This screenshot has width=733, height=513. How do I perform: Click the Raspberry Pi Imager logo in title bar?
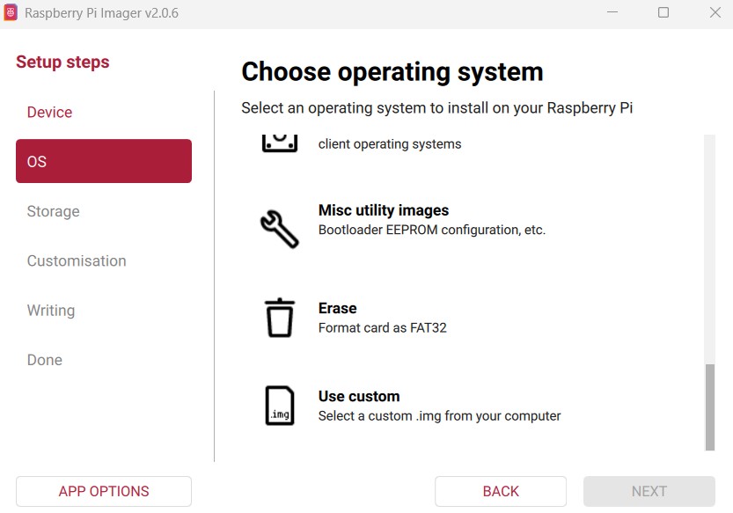11,13
